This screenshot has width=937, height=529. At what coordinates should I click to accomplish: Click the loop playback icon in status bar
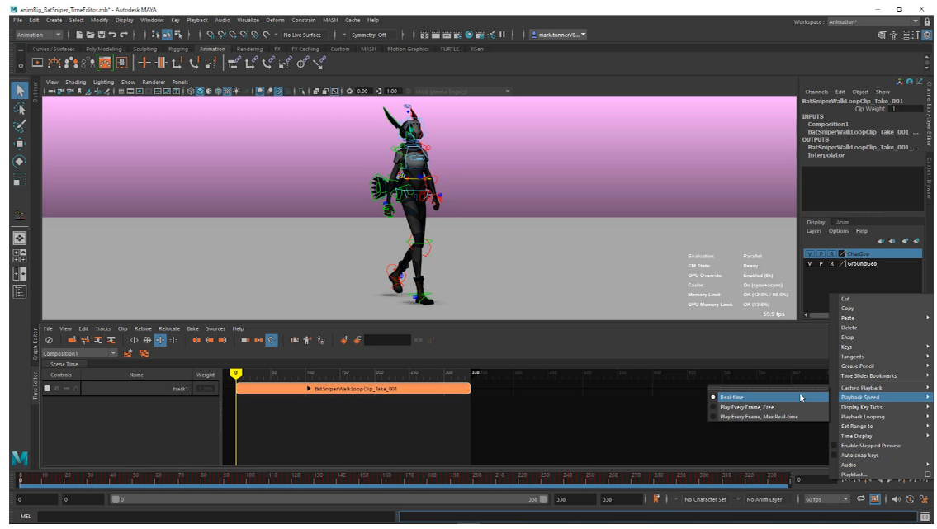pyautogui.click(x=860, y=499)
